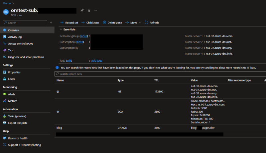Screen dimensions: 266x153
Task: Focus the Search record sets field
Action: (x=160, y=74)
